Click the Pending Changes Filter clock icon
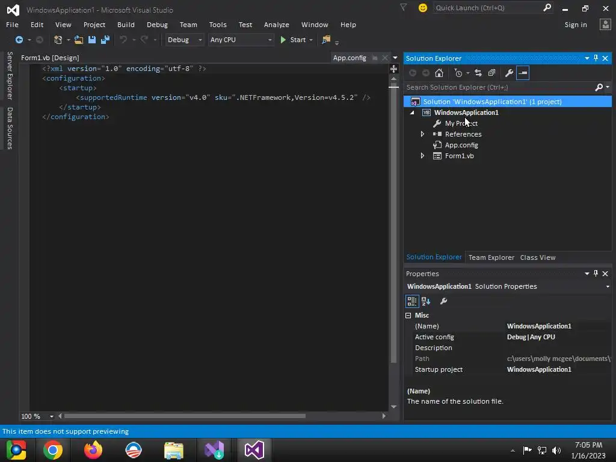Image resolution: width=616 pixels, height=462 pixels. pyautogui.click(x=458, y=73)
